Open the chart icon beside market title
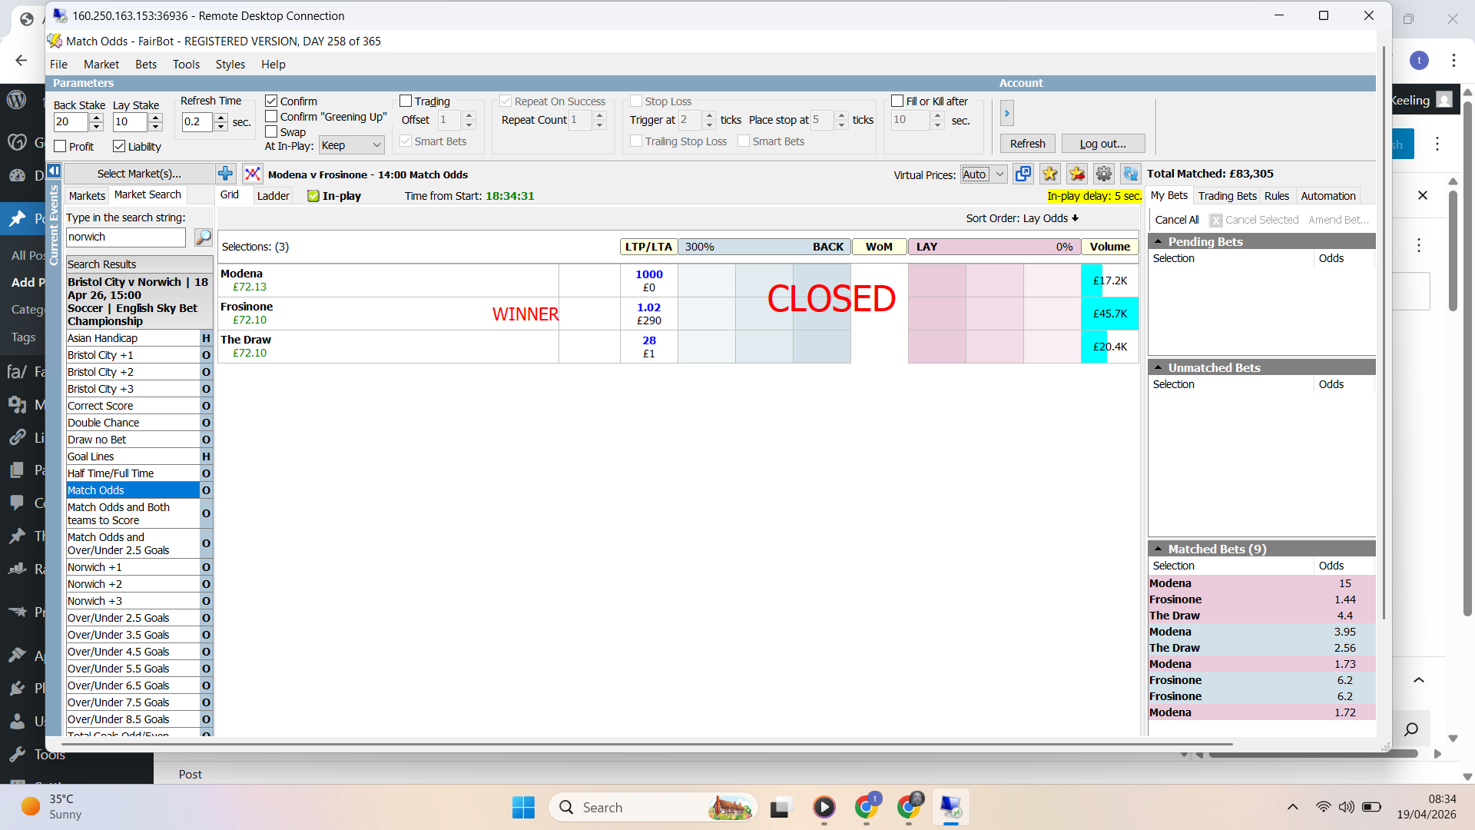The height and width of the screenshot is (830, 1475). tap(252, 174)
